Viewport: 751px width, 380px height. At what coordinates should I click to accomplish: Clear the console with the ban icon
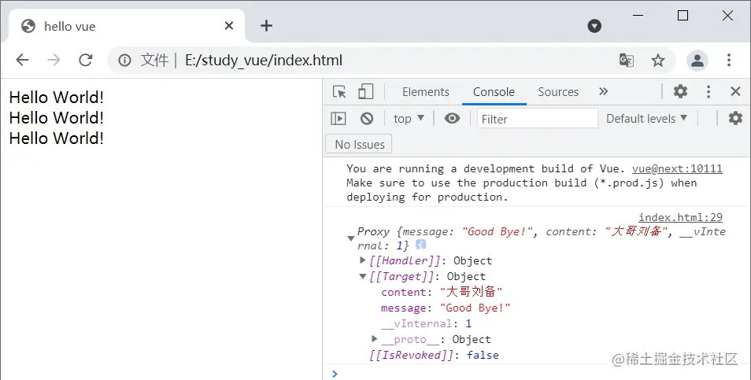click(x=367, y=118)
